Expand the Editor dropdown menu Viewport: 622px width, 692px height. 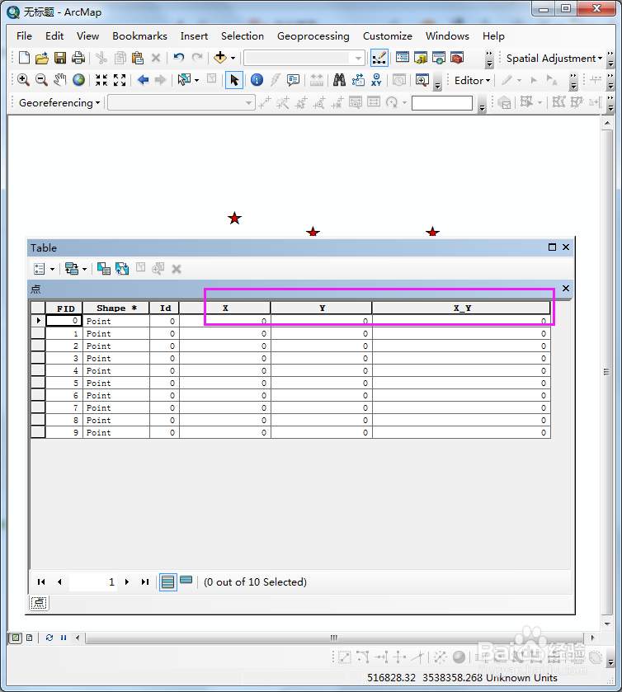click(473, 80)
